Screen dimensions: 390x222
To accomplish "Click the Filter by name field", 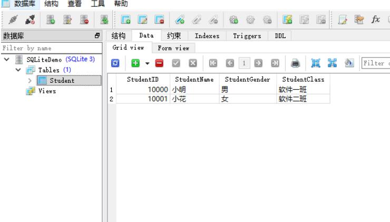I will point(51,48).
